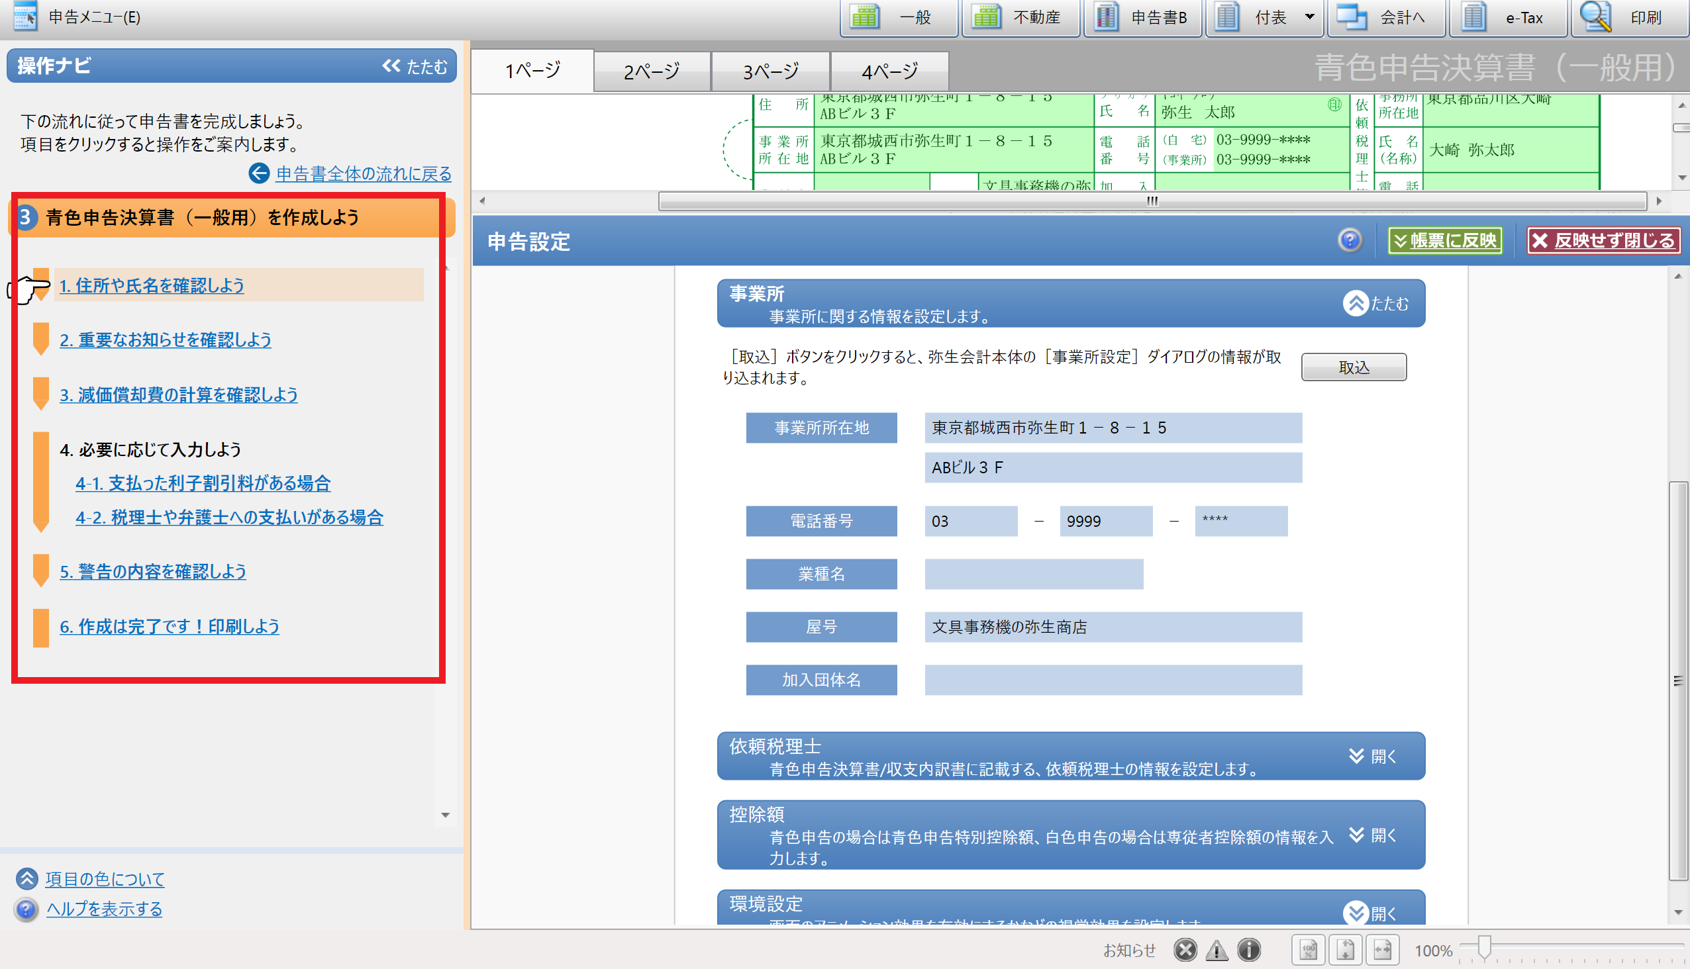Apply settings with 帳票に反映 button

tap(1445, 240)
